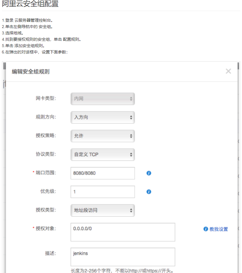Click the 优先级 input showing 1

103,192
